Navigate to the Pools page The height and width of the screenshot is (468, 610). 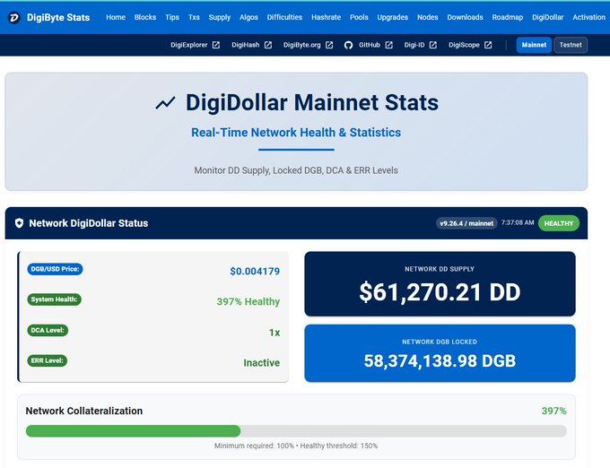[x=359, y=18]
